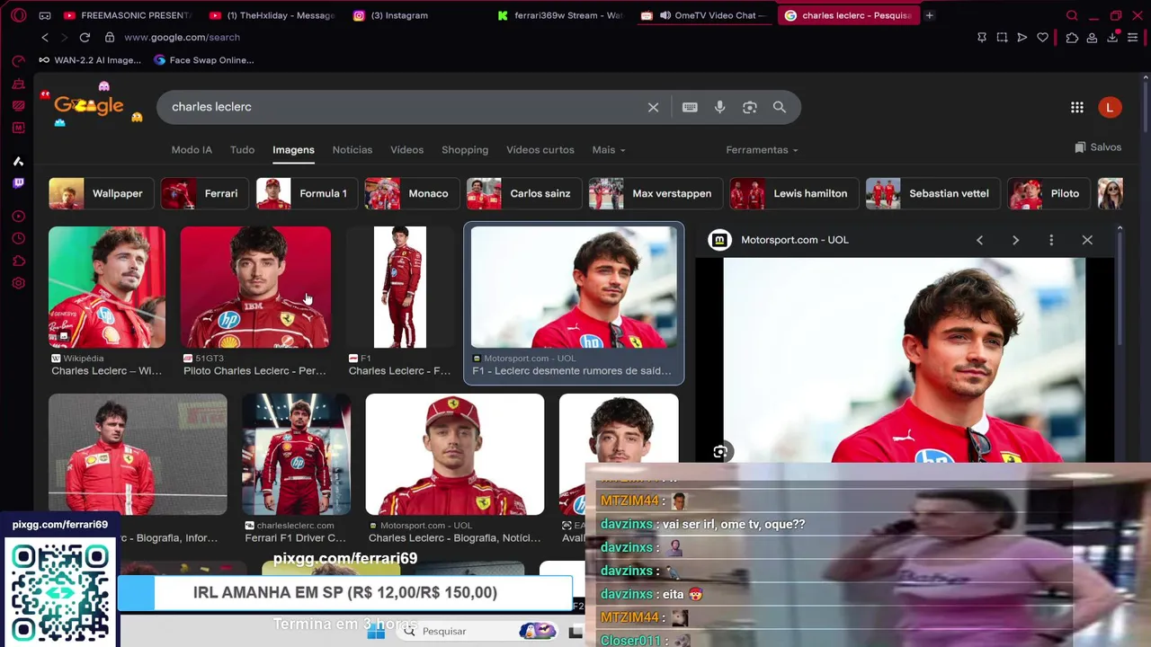The height and width of the screenshot is (647, 1151).
Task: Open Opera sidebar settings gear icon
Action: (x=18, y=283)
